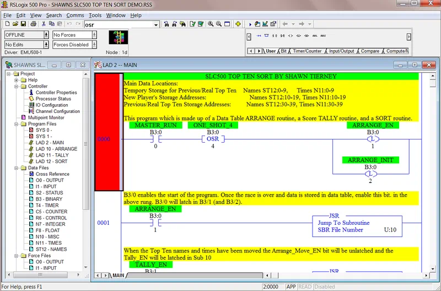Screen dimensions: 441x291
Task: Open Cross Reference under Data Files
Action: pyautogui.click(x=52, y=174)
